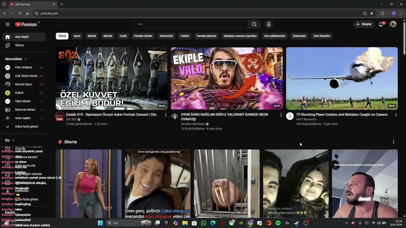This screenshot has height=228, width=406.
Task: Reload the page
Action: pyautogui.click(x=20, y=13)
